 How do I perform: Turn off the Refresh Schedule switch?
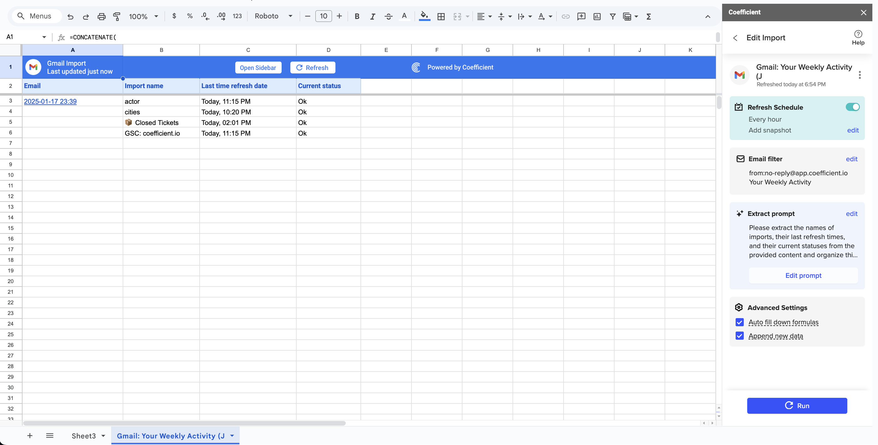(852, 107)
